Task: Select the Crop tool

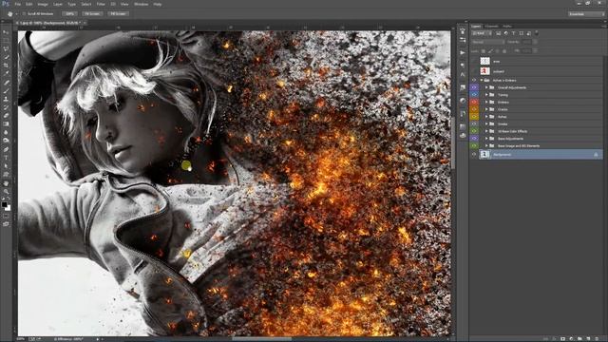Action: pos(6,66)
